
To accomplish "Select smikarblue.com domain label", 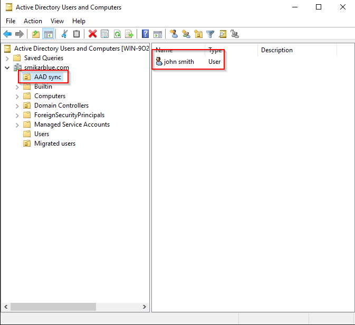I will [x=46, y=68].
